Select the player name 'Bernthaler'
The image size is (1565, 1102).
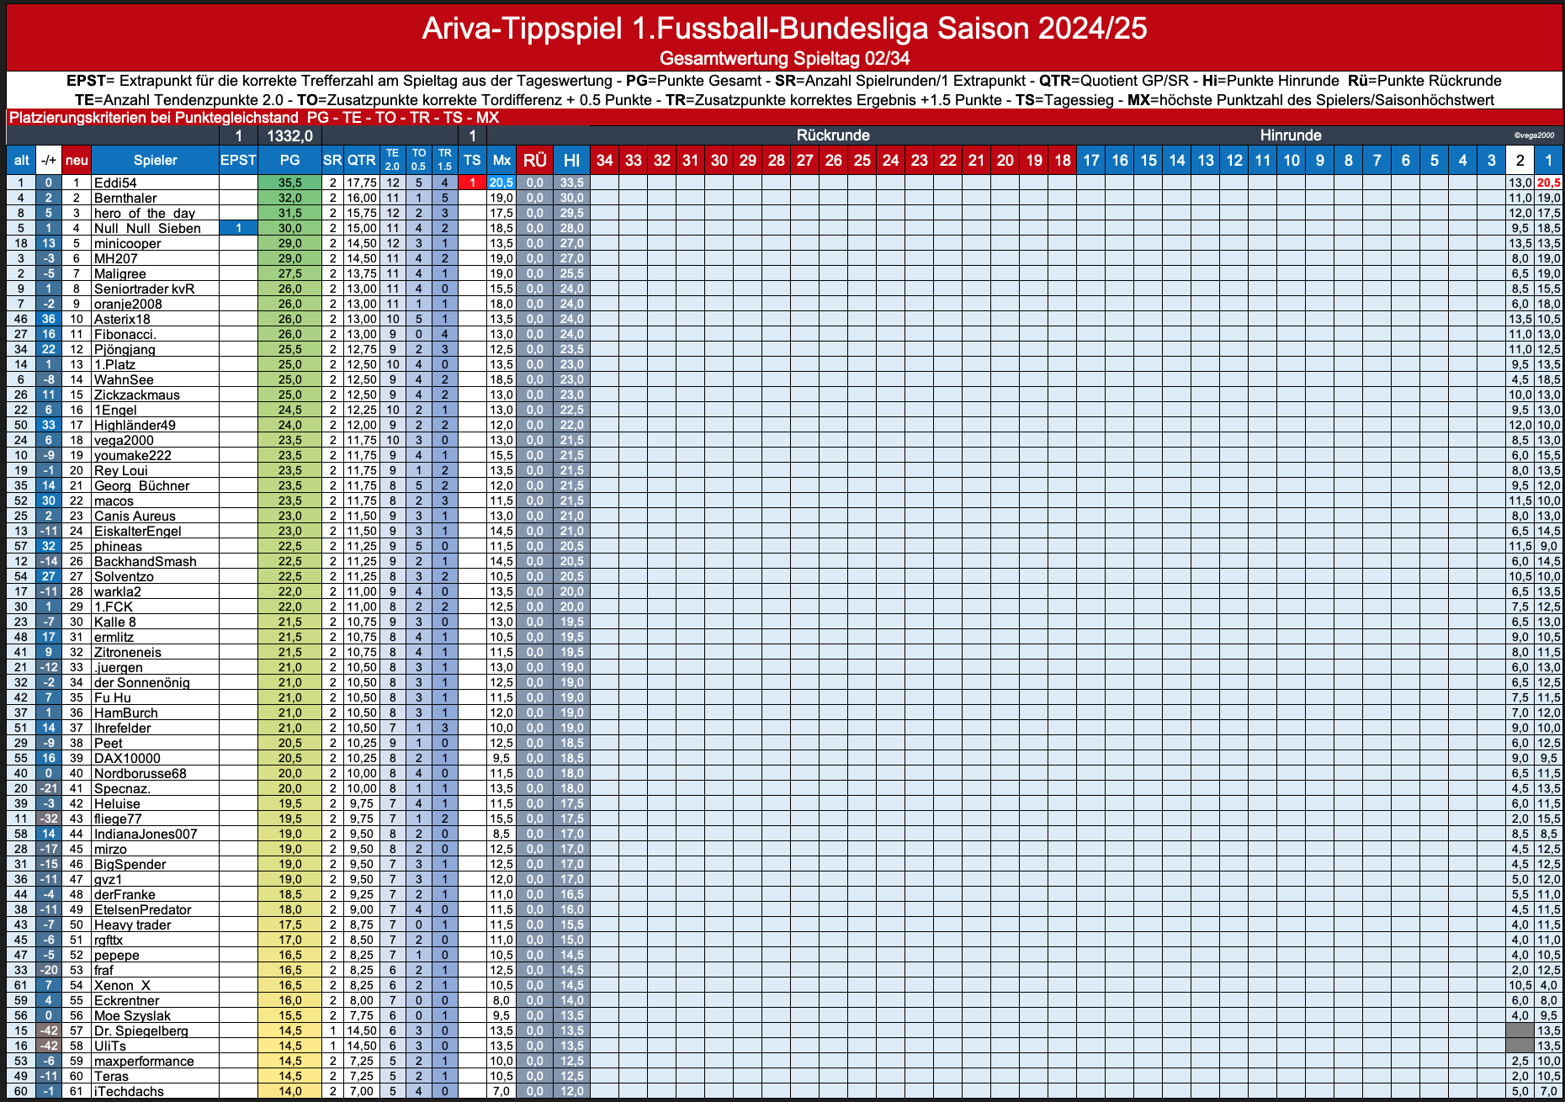click(x=125, y=198)
